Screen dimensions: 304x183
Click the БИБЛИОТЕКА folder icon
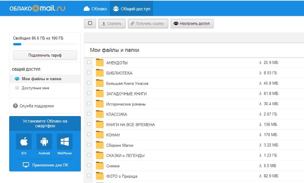point(100,73)
